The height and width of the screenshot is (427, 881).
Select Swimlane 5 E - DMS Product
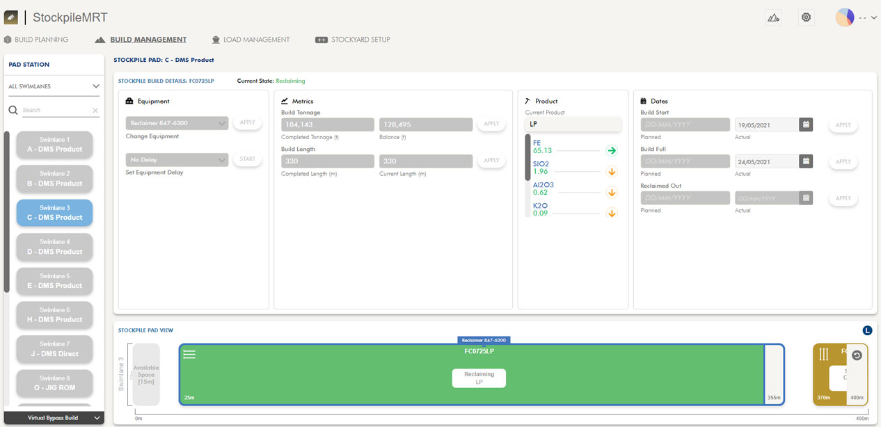point(54,281)
